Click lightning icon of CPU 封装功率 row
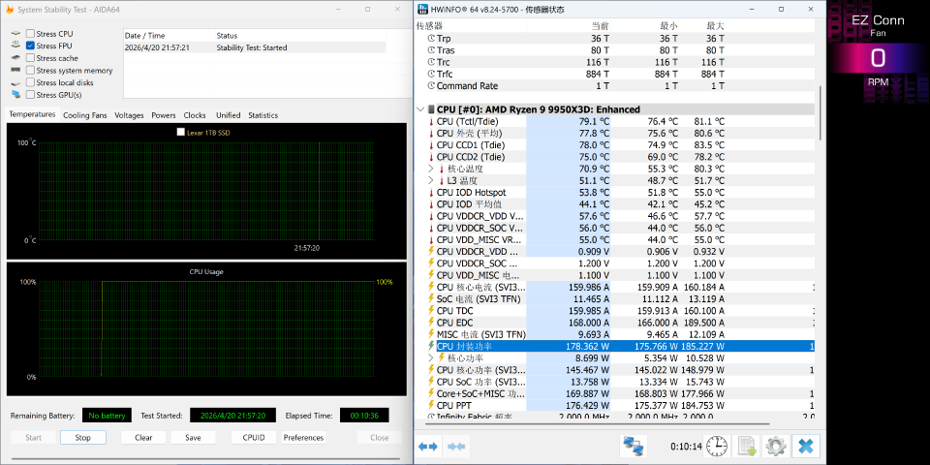This screenshot has width=930, height=465. [x=431, y=346]
